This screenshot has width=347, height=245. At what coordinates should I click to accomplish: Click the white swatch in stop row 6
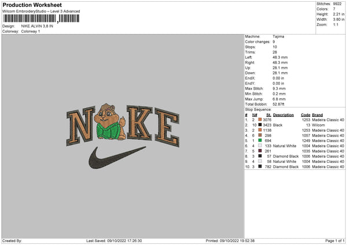(260, 146)
